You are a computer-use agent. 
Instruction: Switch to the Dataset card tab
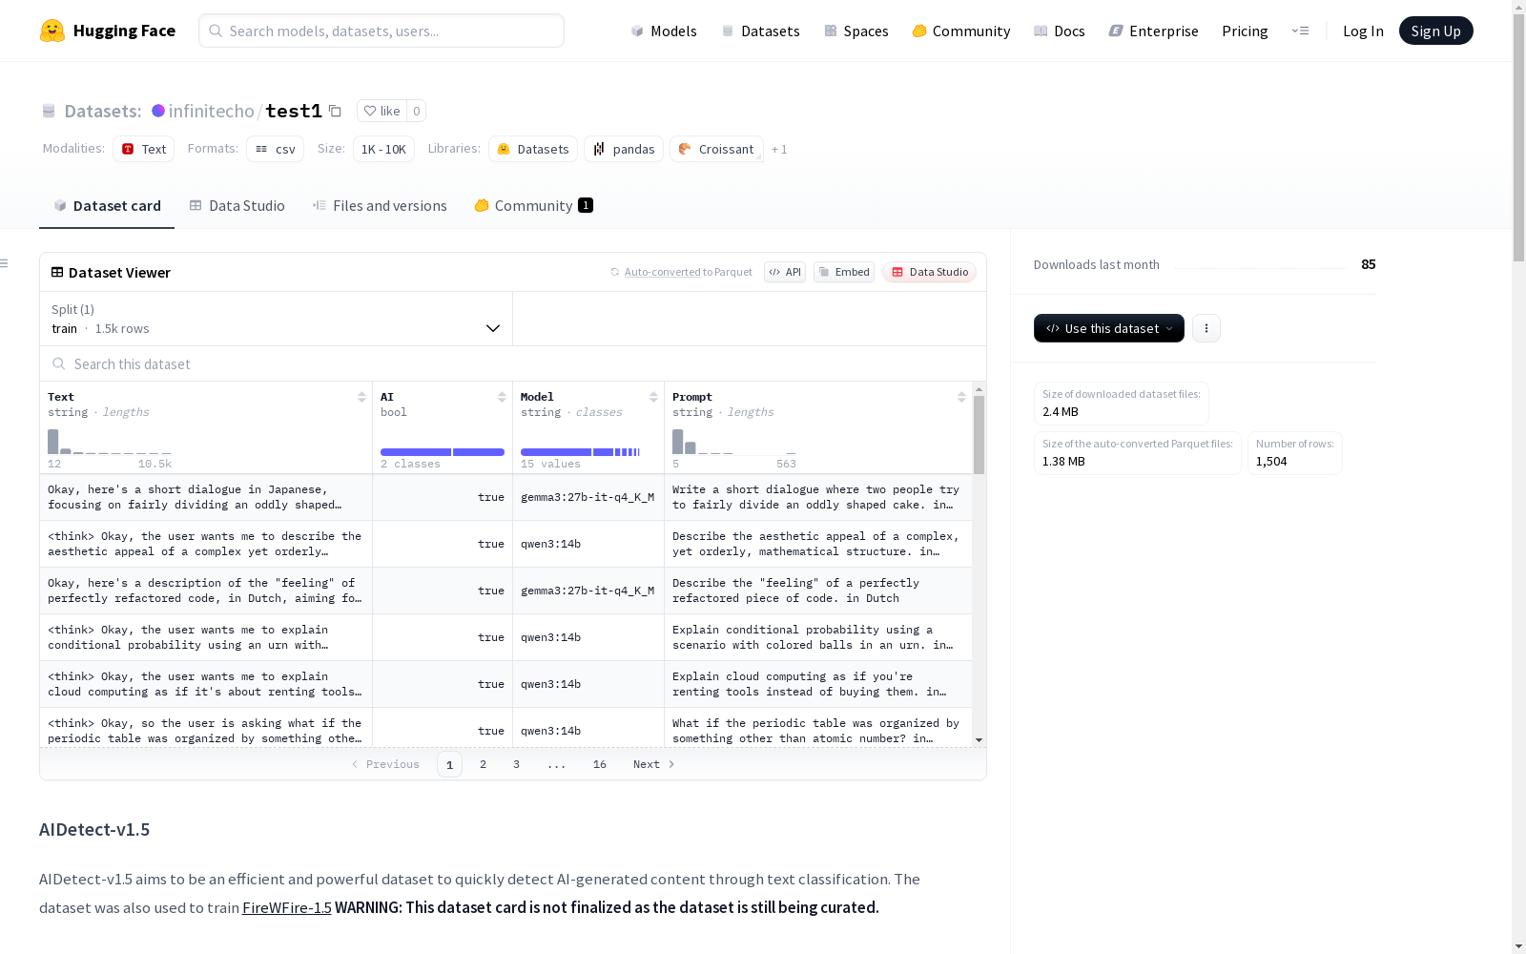(x=107, y=205)
